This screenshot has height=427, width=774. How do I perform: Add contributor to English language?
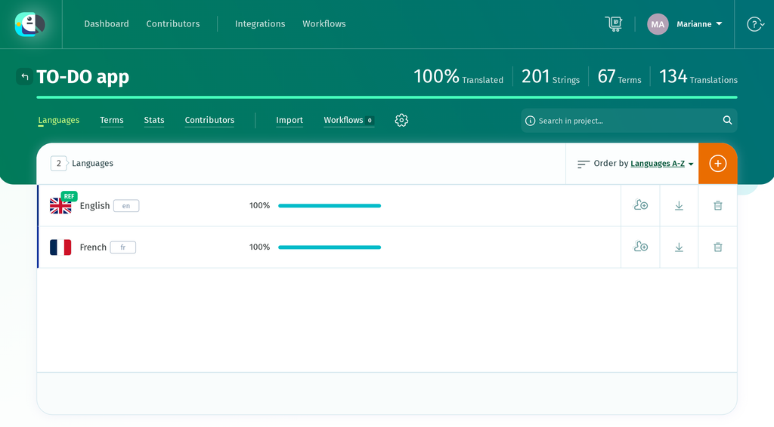click(x=640, y=205)
